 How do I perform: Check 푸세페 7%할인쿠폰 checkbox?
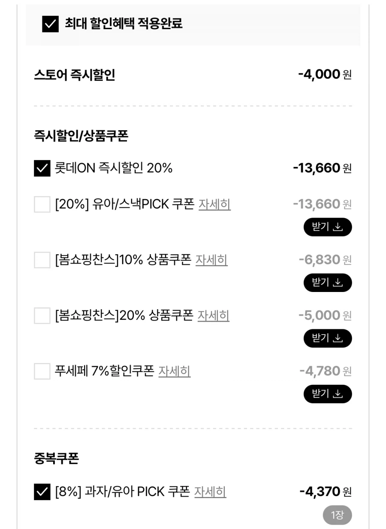click(42, 371)
